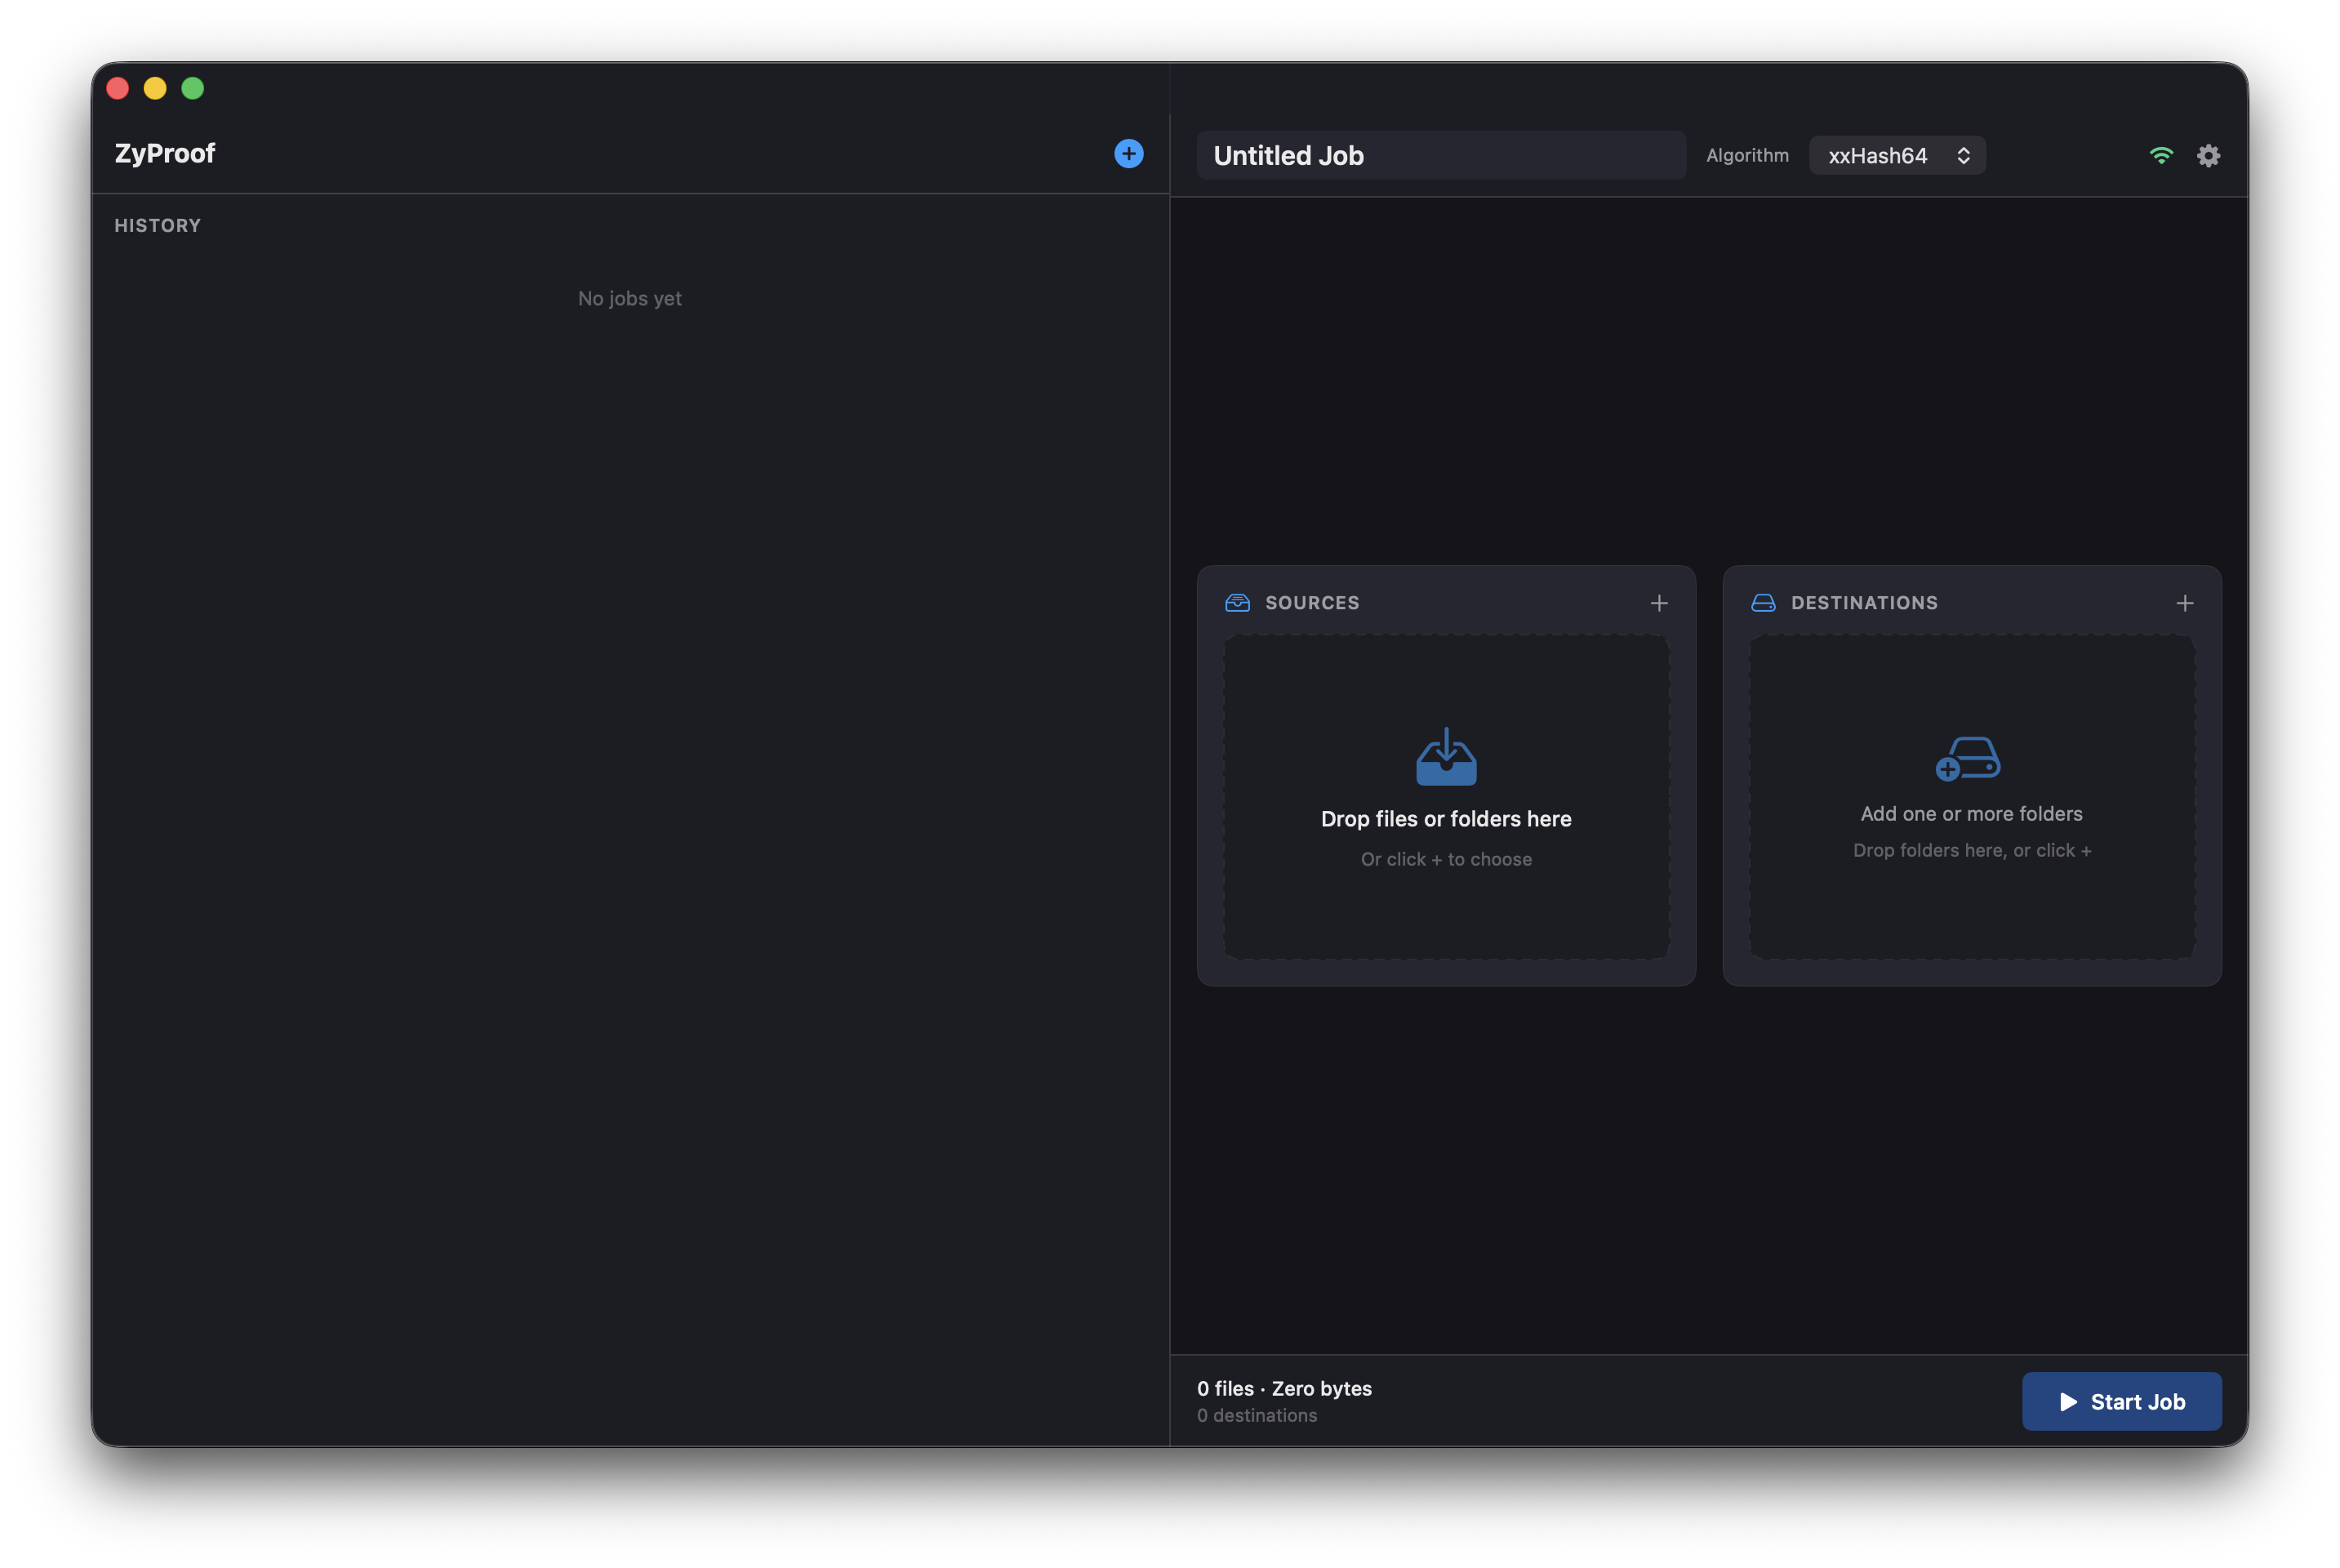
Task: Click the download tray icon in Sources
Action: coord(1447,757)
